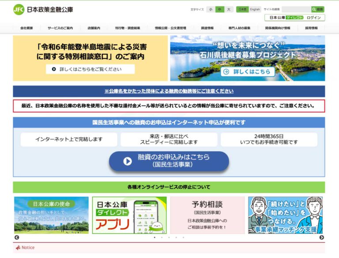Open the サービスのご案内 menu
Screen dimensions: 339x258
[x=60, y=28]
